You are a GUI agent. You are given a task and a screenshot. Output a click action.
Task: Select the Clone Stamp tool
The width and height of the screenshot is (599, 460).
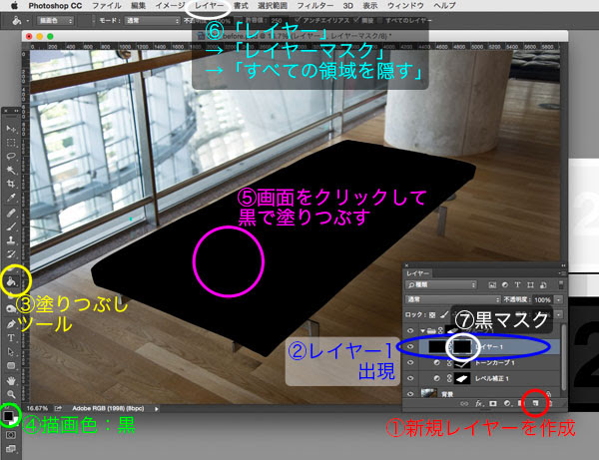(11, 240)
